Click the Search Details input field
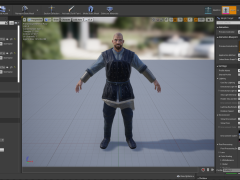 tap(228, 22)
